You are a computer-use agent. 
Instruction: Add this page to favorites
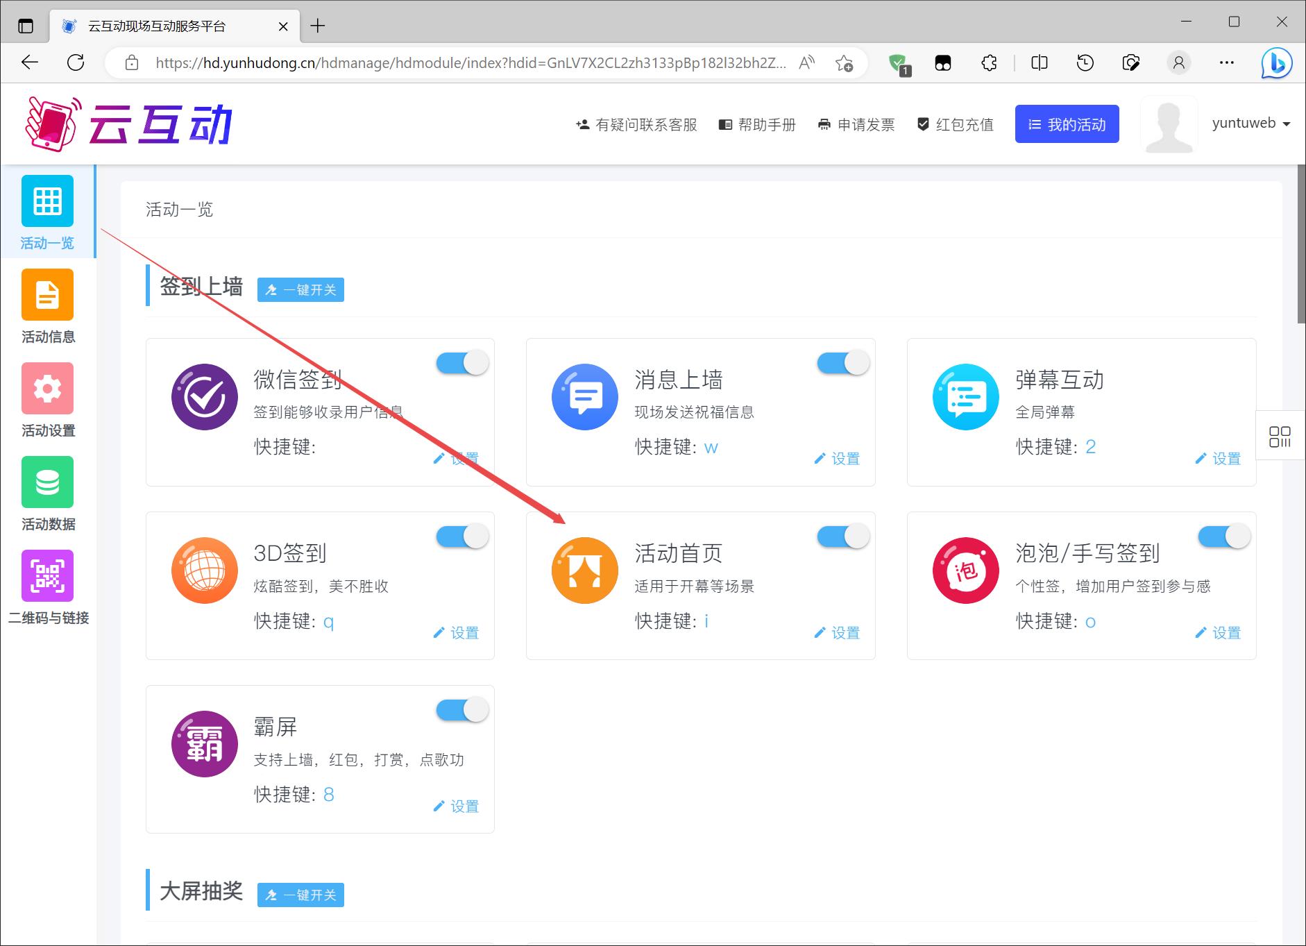click(x=844, y=63)
